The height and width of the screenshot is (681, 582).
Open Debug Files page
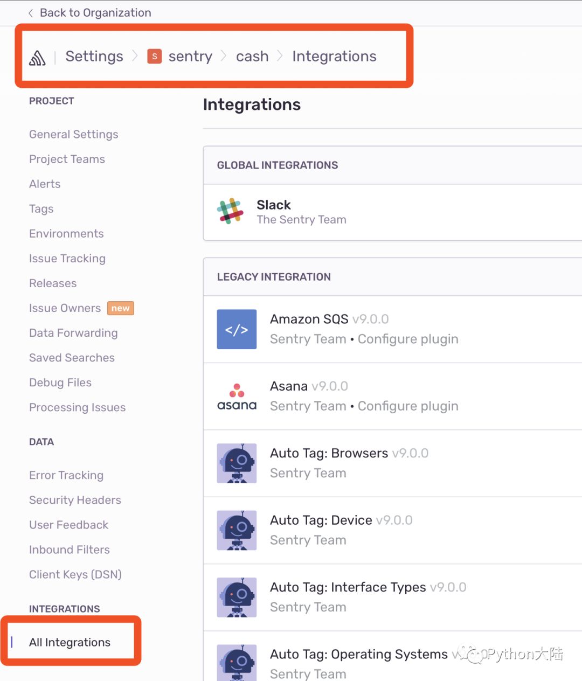[60, 383]
